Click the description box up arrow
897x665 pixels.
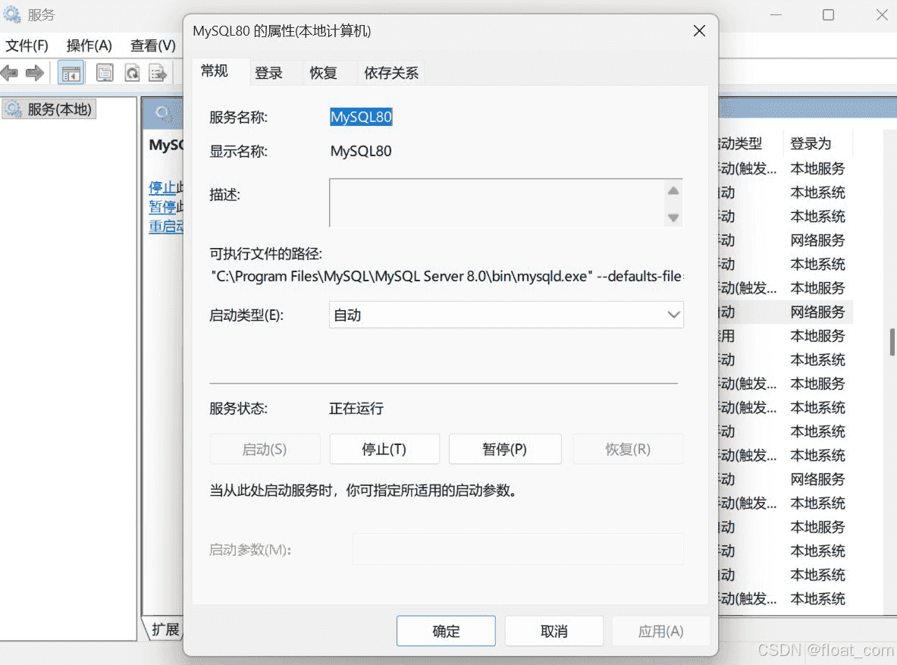coord(673,190)
